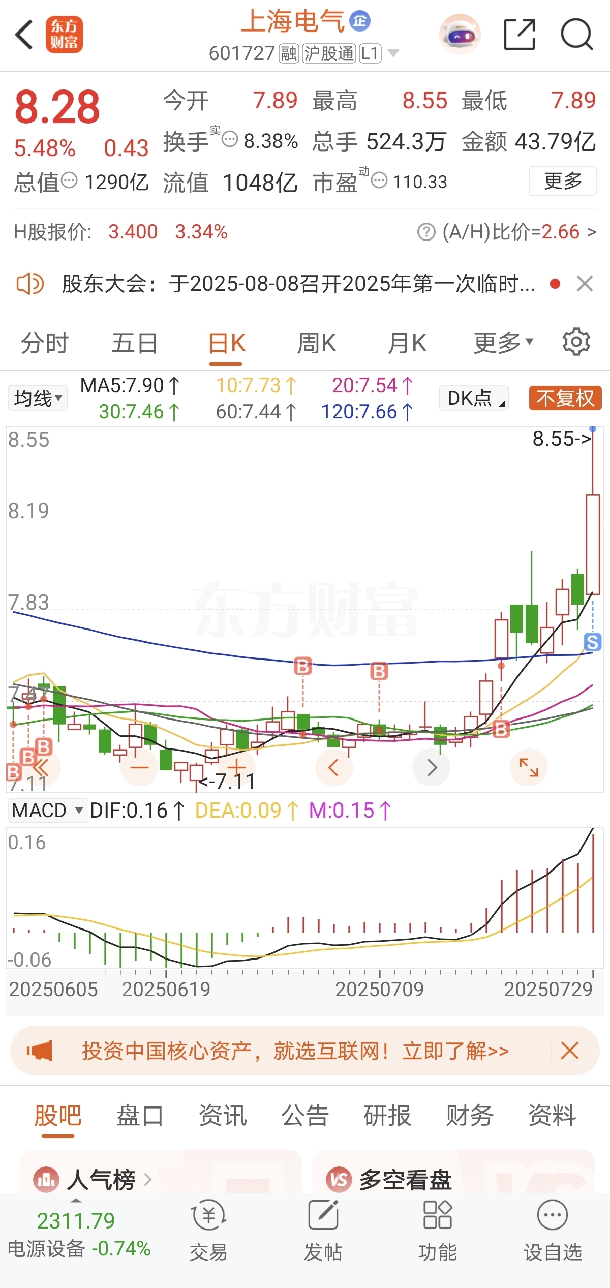Tap the 市盈 info bubble icon
Image resolution: width=610 pixels, height=1288 pixels.
point(379,180)
